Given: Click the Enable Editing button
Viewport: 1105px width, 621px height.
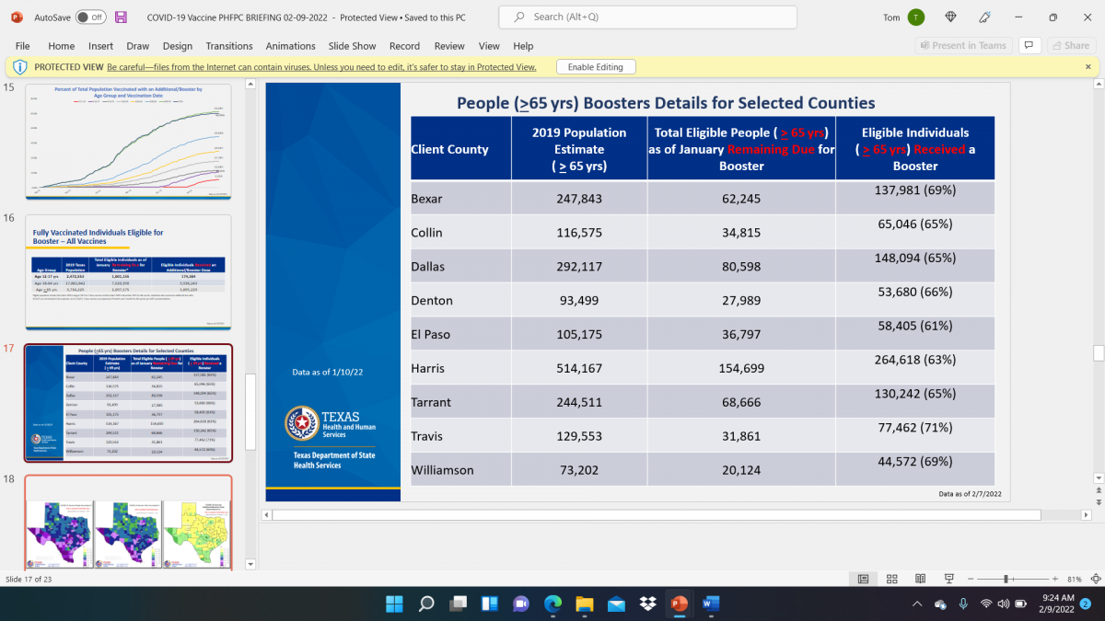Looking at the screenshot, I should tap(596, 66).
